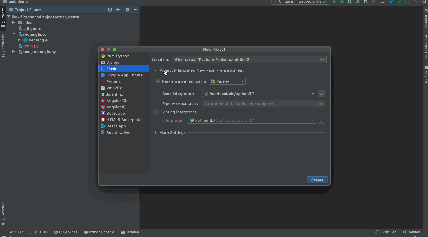The image size is (428, 237).
Task: Select temp.py in project tree
Action: coord(28,46)
